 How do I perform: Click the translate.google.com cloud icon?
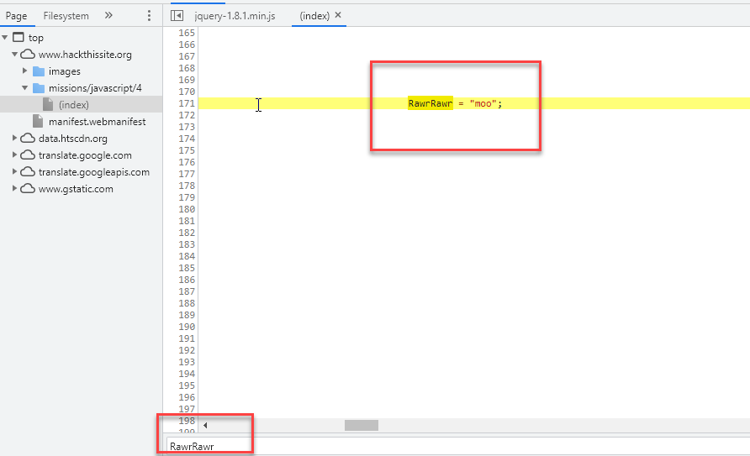point(28,155)
